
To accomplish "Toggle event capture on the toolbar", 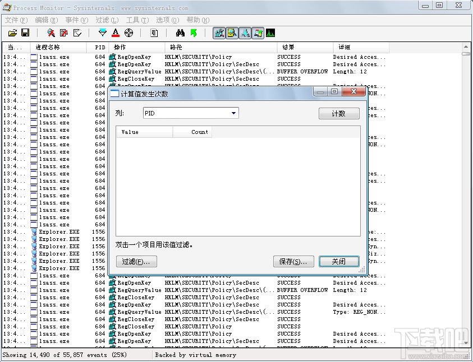I will pos(50,33).
